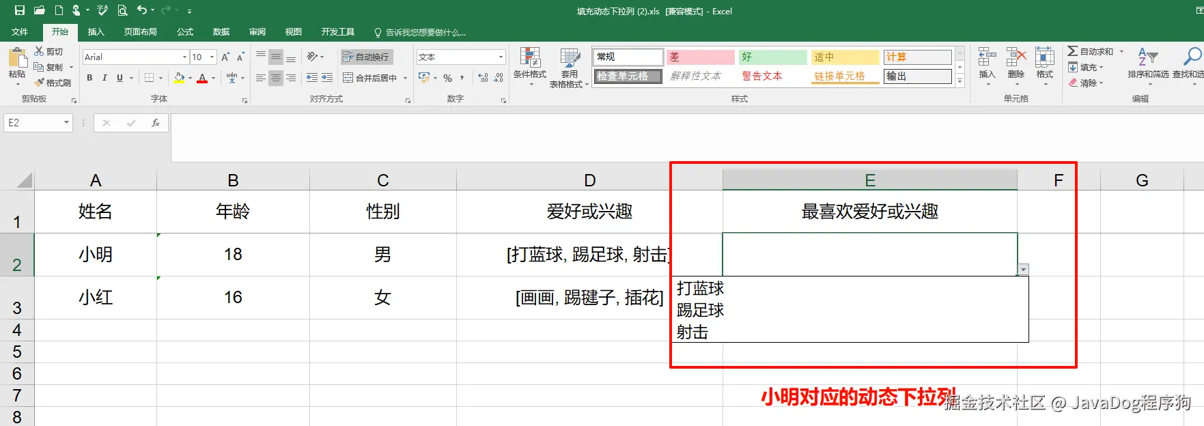
Task: Select column B header
Action: point(233,180)
